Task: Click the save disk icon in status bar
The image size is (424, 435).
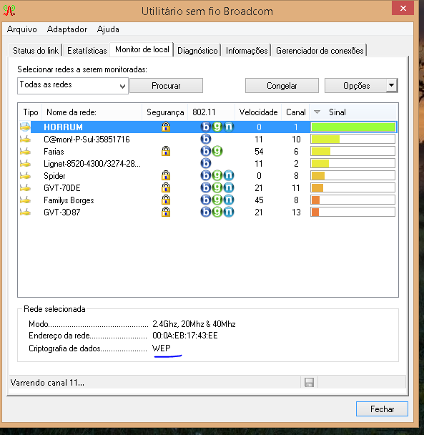Action: pos(309,382)
